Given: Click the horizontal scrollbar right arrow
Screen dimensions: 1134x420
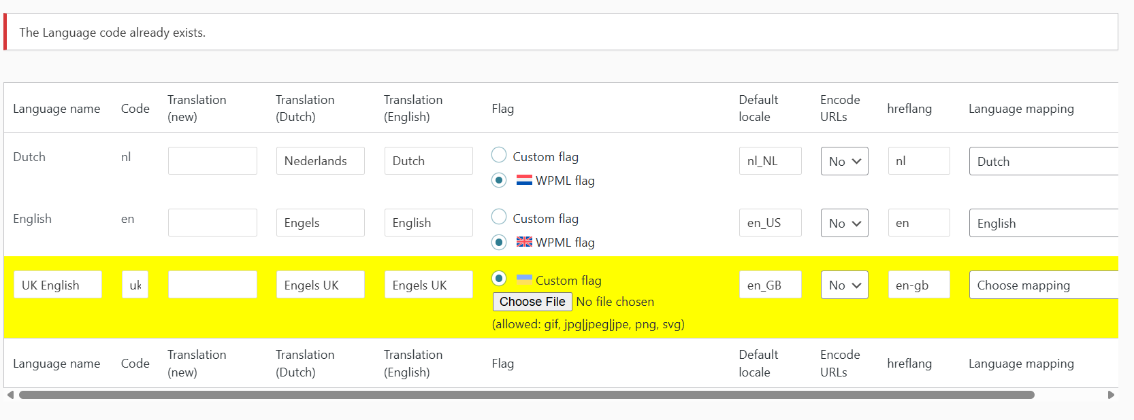Looking at the screenshot, I should point(1111,395).
